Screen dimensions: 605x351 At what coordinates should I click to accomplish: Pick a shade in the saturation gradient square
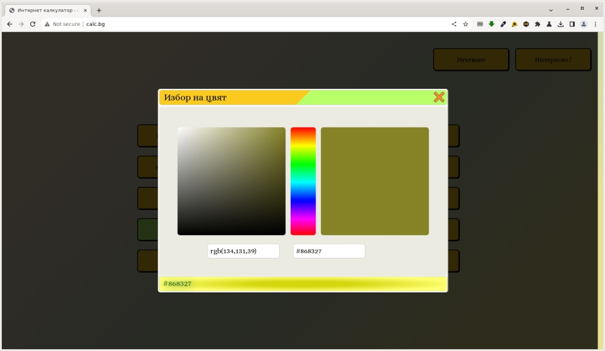[x=231, y=181]
